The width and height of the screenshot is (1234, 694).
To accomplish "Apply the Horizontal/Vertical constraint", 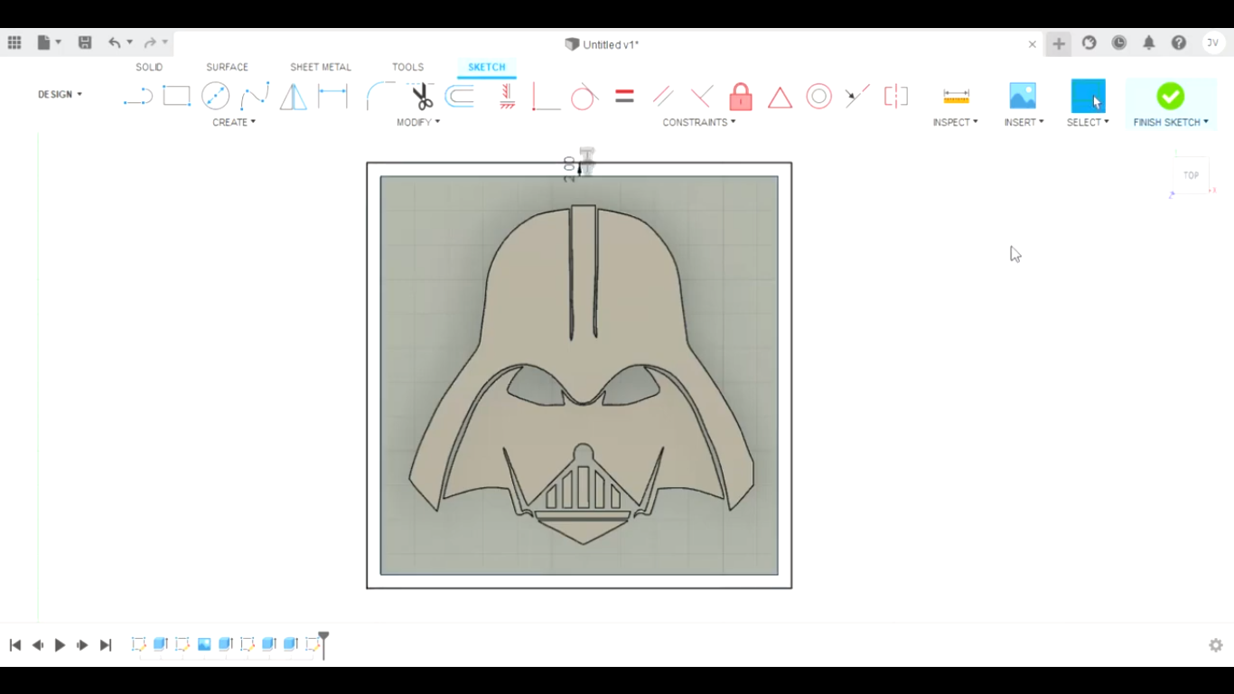I will (x=546, y=96).
